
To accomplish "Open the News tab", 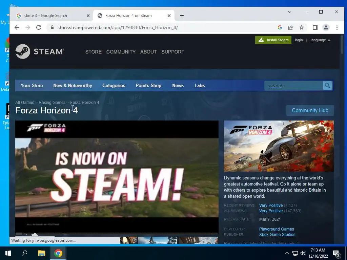I will (178, 85).
